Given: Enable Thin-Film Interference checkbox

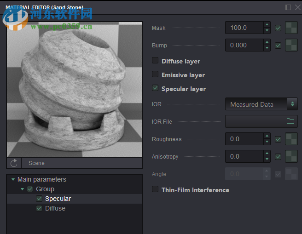Looking at the screenshot, I should click(x=155, y=190).
